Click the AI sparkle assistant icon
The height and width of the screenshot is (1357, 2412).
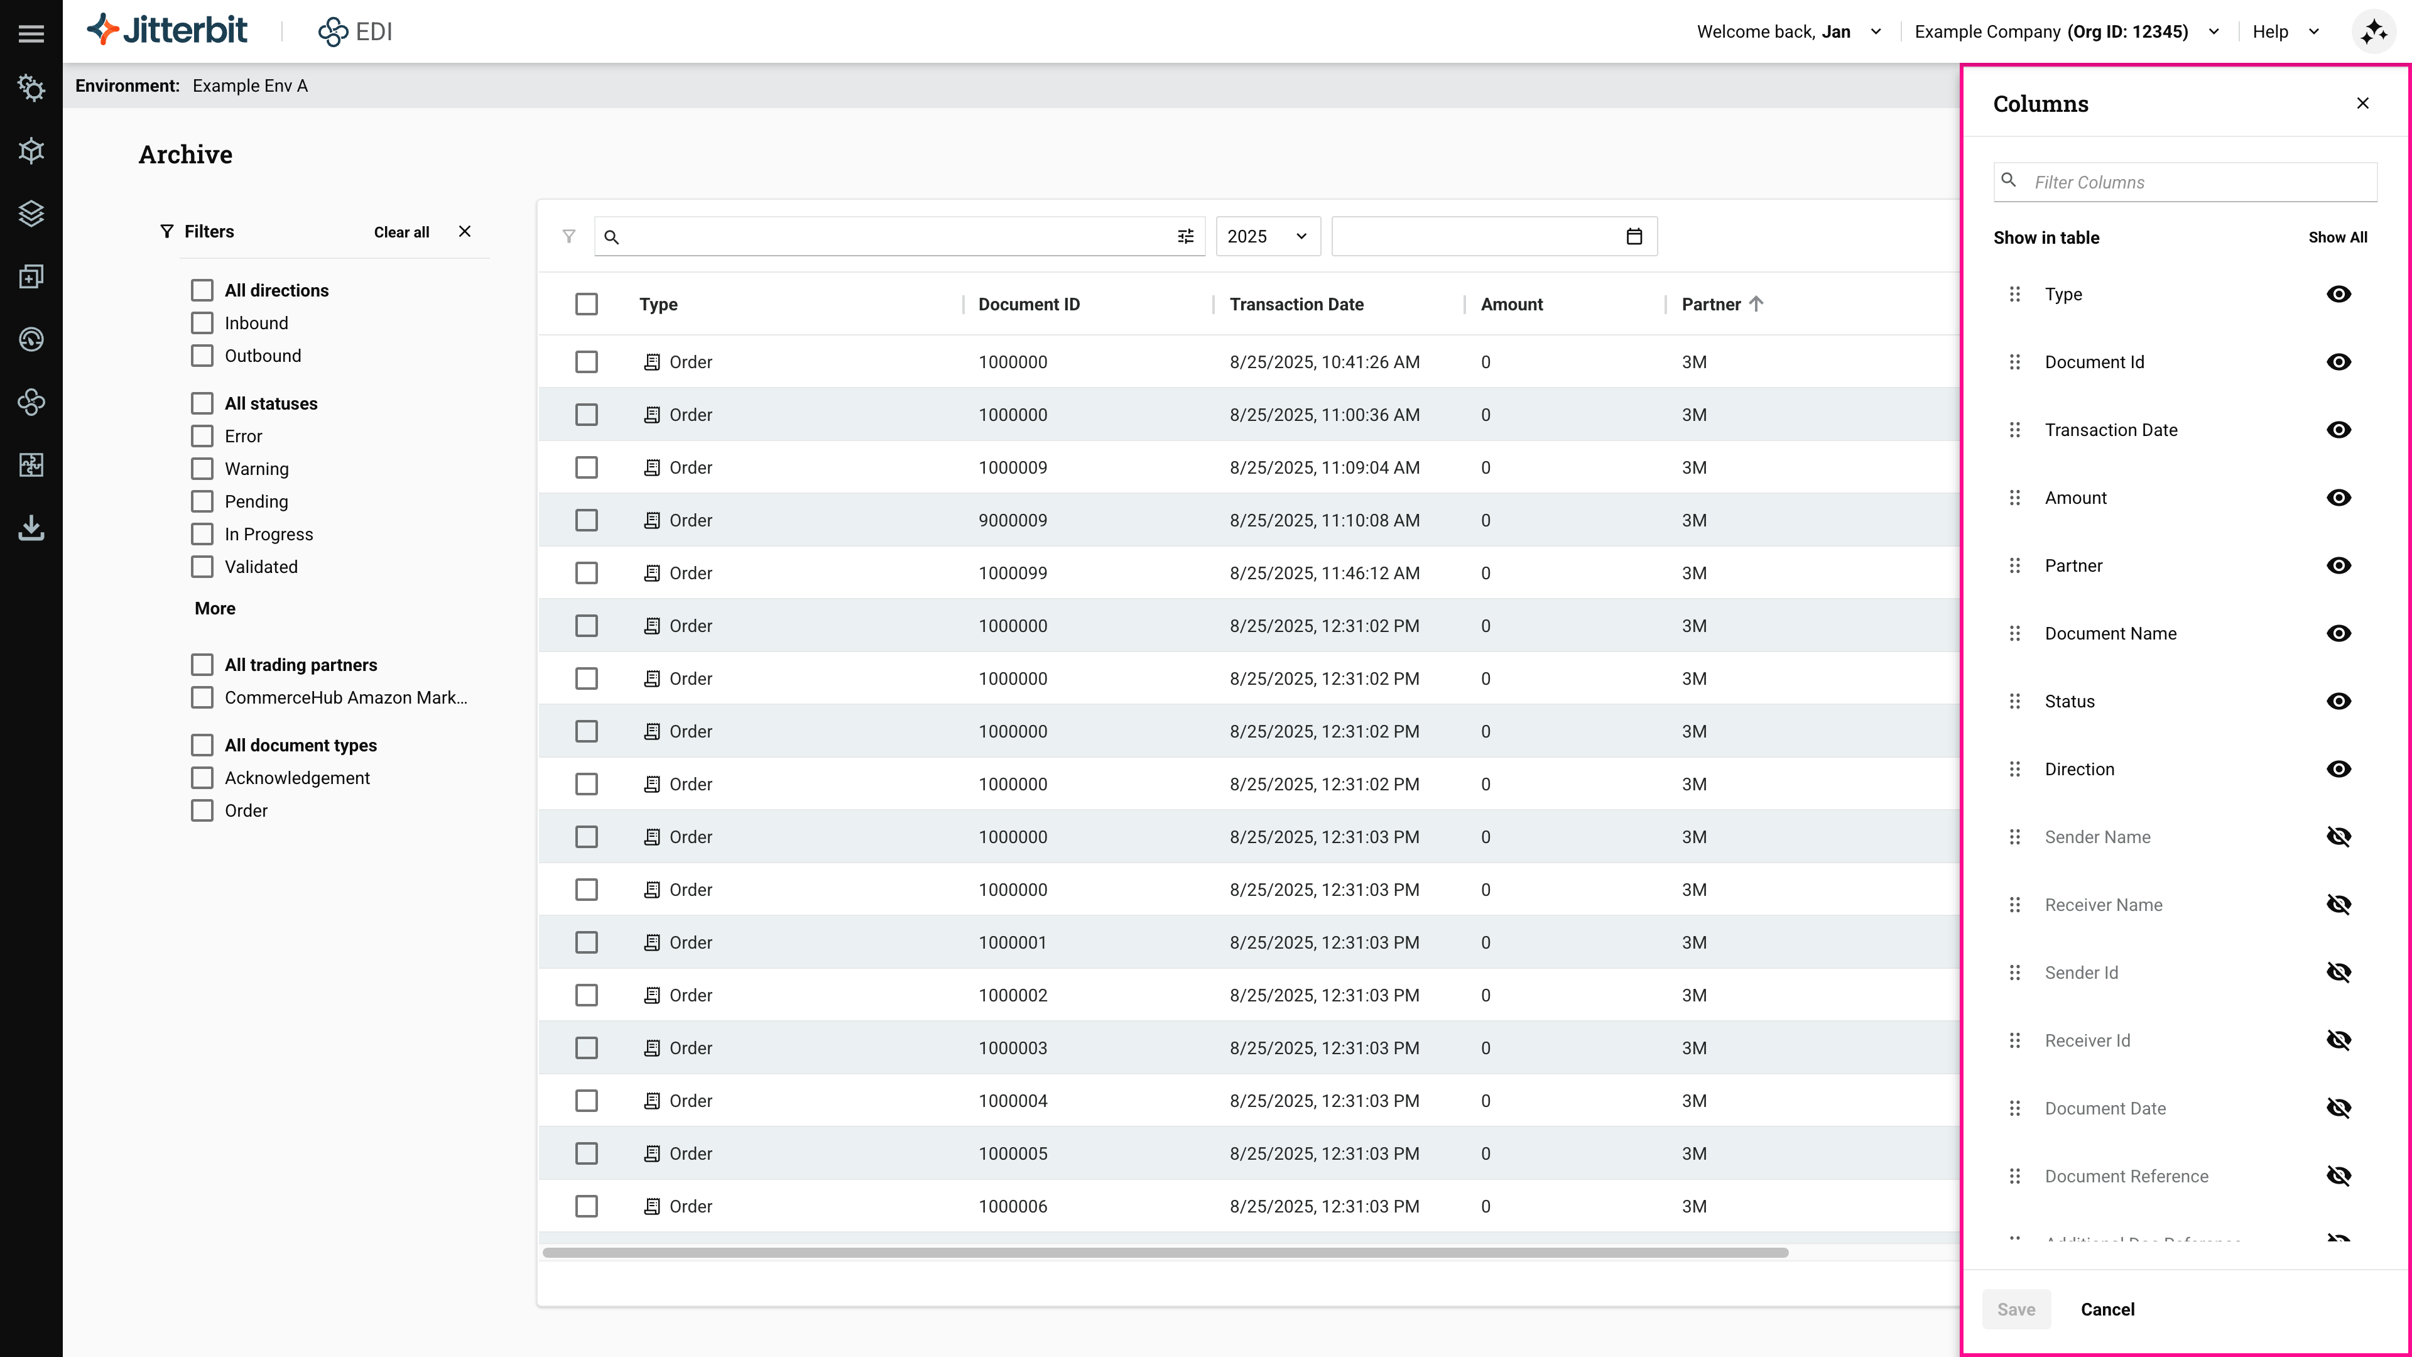[2374, 33]
